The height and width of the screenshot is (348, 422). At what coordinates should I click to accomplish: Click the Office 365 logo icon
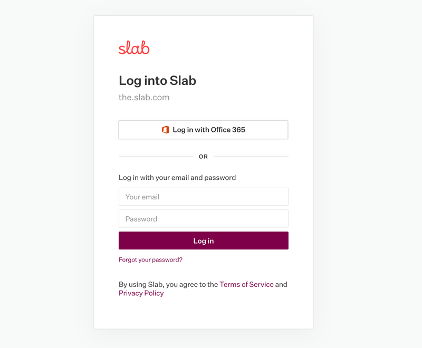165,130
